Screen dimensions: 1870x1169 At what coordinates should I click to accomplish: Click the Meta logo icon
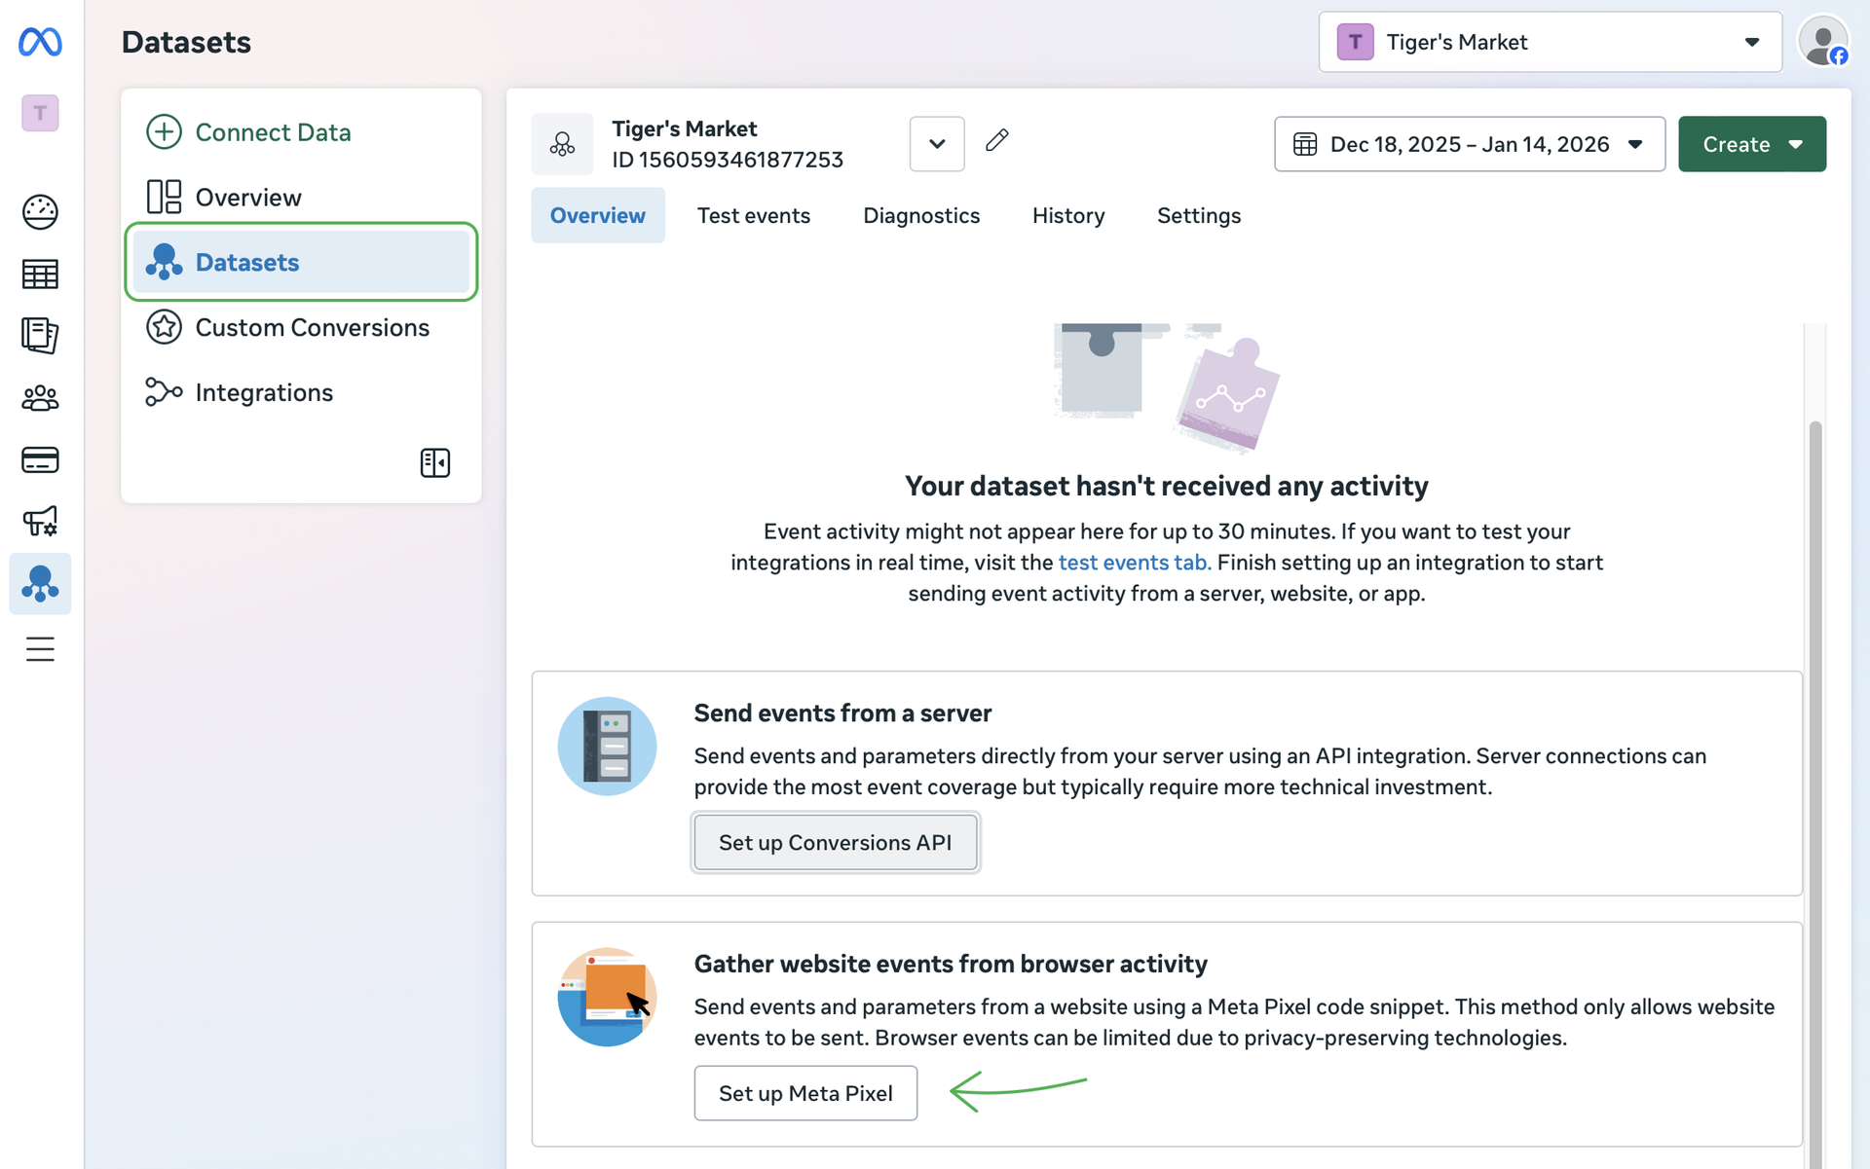coord(40,42)
